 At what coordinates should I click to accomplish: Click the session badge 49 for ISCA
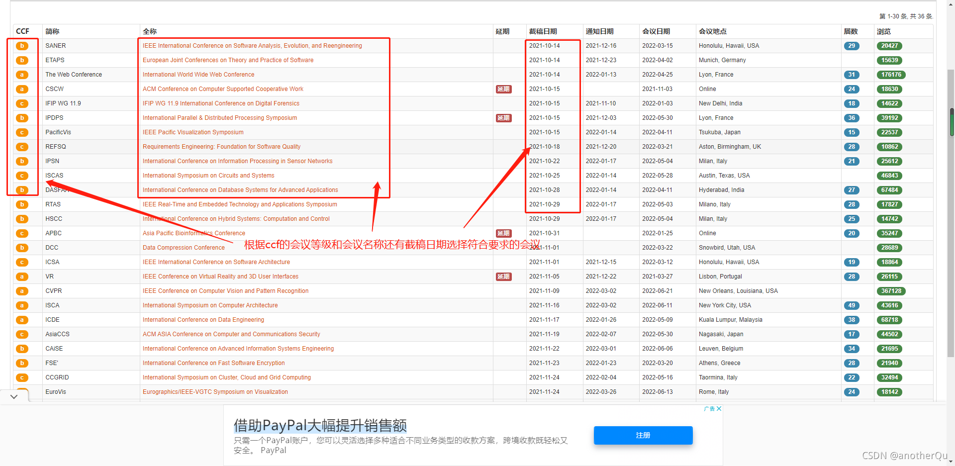[x=852, y=305]
